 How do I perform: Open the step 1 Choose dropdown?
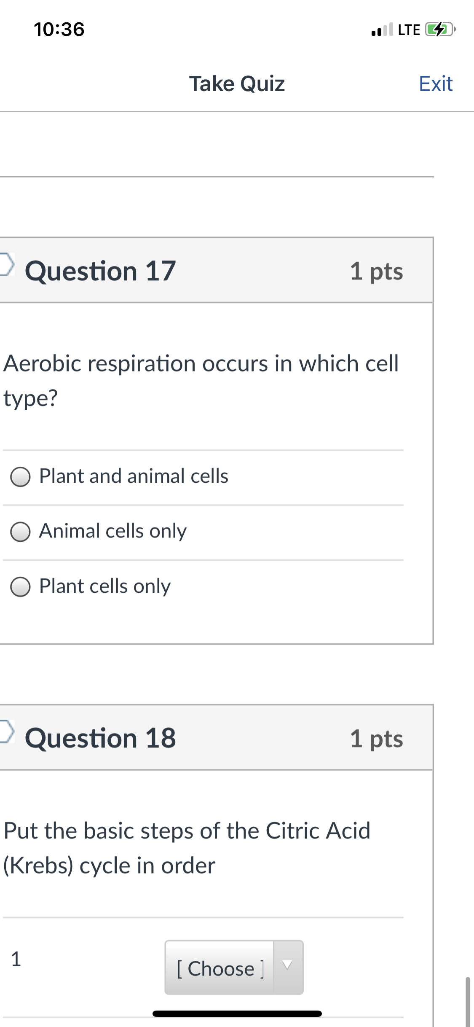(x=234, y=968)
